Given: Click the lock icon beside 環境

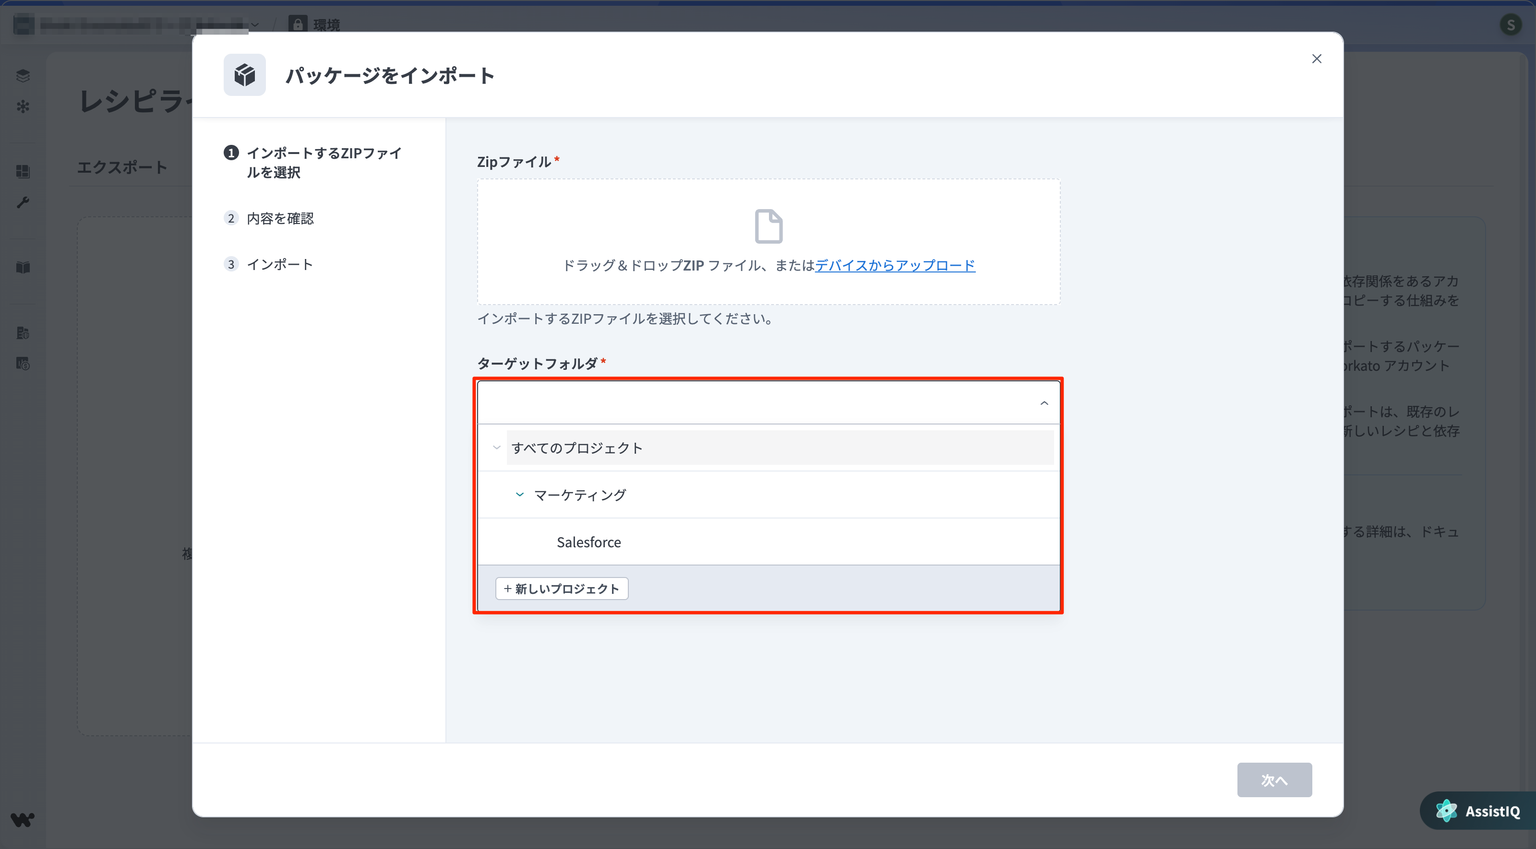Looking at the screenshot, I should 298,24.
